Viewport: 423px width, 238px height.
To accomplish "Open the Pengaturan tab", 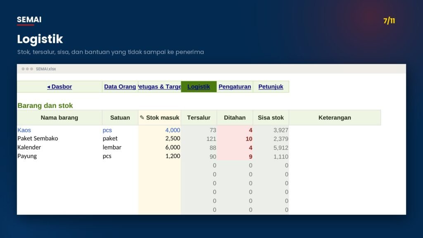I will (x=235, y=87).
